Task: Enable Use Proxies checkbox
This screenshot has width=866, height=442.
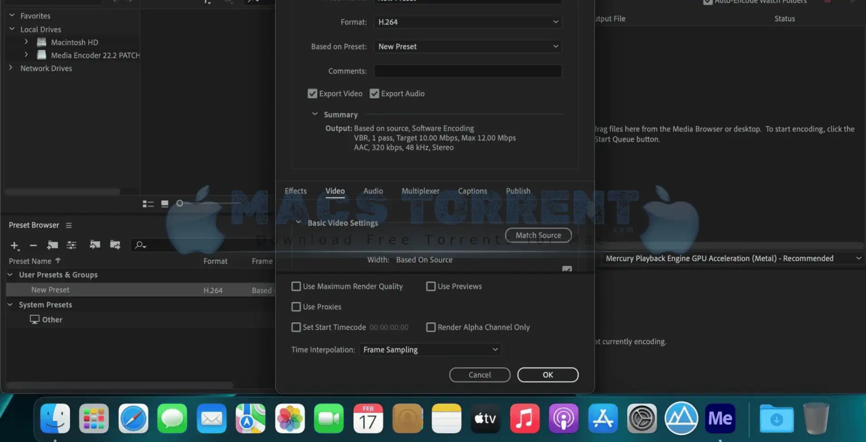Action: tap(296, 307)
